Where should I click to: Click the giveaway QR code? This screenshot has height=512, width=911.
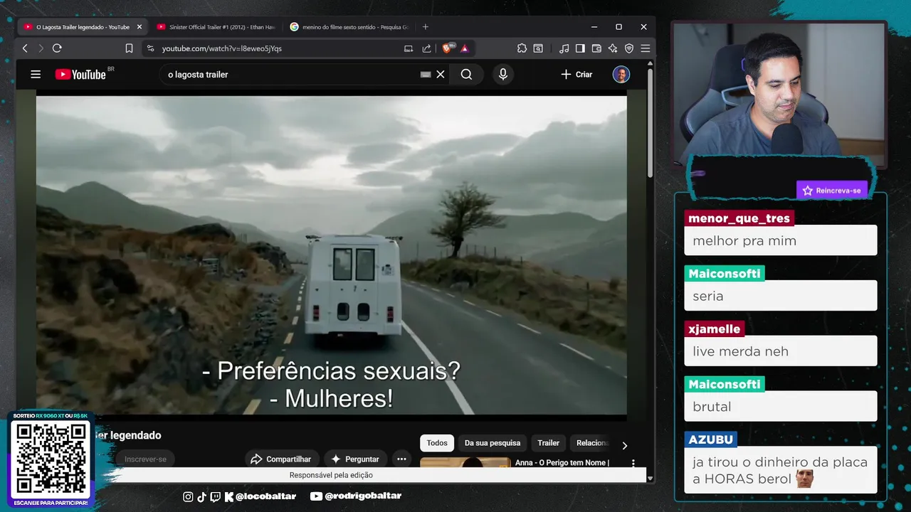coord(51,458)
